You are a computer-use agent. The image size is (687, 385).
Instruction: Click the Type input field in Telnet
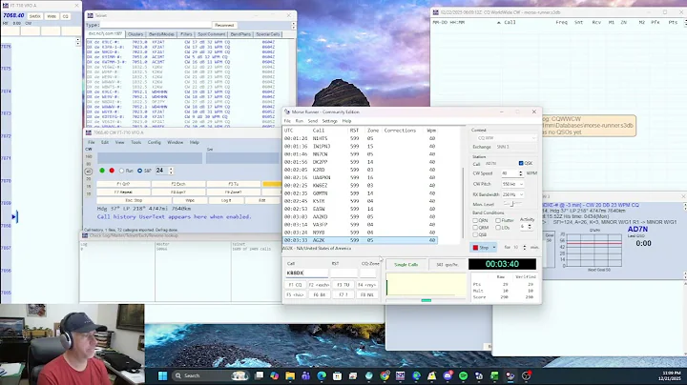(156, 26)
